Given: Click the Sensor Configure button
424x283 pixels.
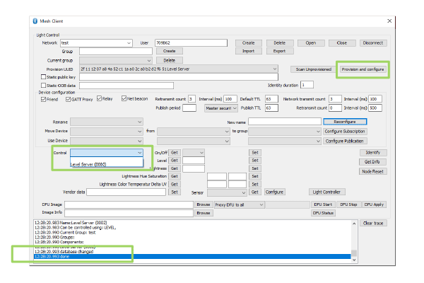Looking at the screenshot, I should tap(274, 192).
